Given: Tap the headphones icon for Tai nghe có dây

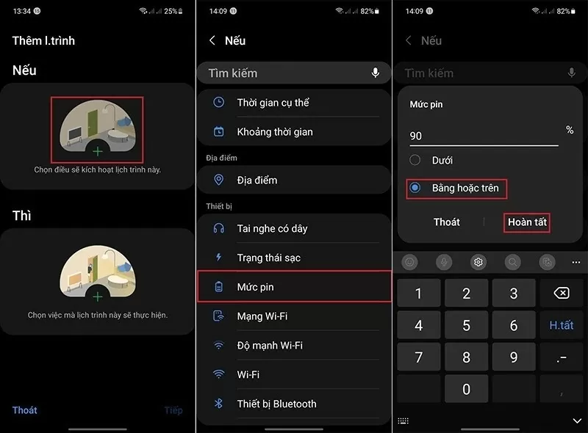Looking at the screenshot, I should 218,228.
